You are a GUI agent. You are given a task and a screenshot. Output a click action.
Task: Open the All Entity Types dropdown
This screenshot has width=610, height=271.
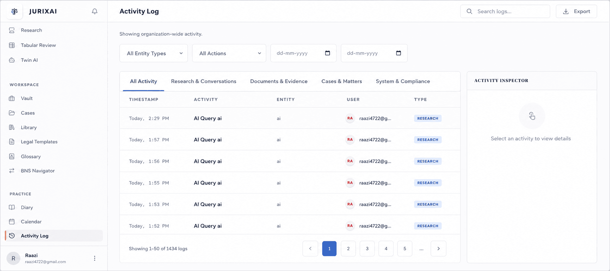[153, 53]
